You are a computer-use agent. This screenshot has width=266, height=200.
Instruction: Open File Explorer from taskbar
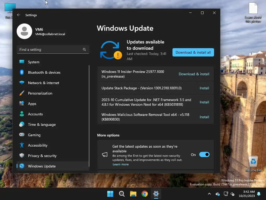point(133,194)
